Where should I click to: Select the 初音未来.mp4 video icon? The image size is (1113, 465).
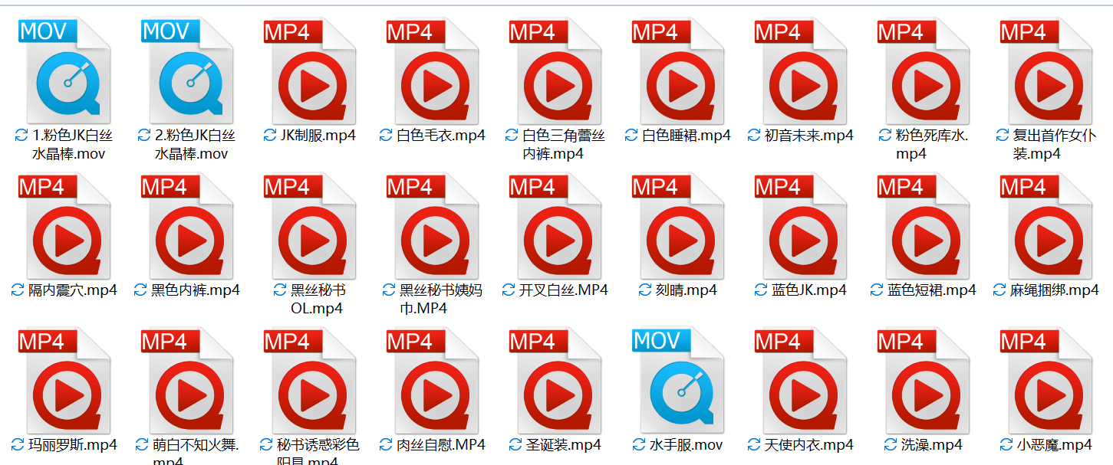[801, 70]
